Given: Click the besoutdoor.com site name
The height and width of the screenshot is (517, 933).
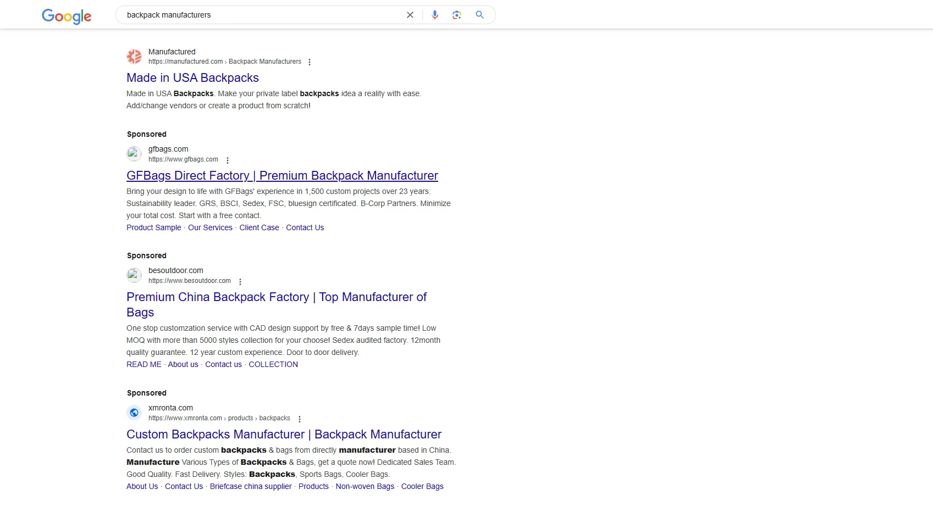Looking at the screenshot, I should [176, 270].
